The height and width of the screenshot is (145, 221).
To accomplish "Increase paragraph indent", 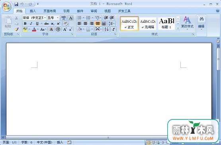I will click(x=111, y=18).
